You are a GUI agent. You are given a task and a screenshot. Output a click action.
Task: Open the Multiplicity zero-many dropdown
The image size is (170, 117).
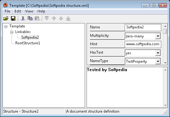pos(158,36)
